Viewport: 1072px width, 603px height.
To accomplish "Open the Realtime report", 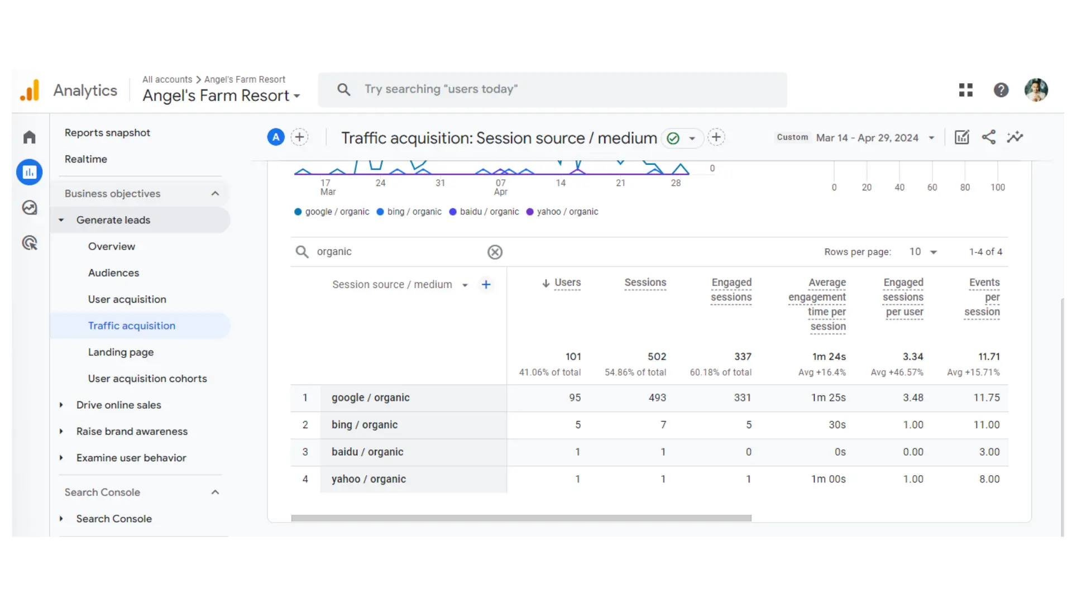I will (x=85, y=159).
